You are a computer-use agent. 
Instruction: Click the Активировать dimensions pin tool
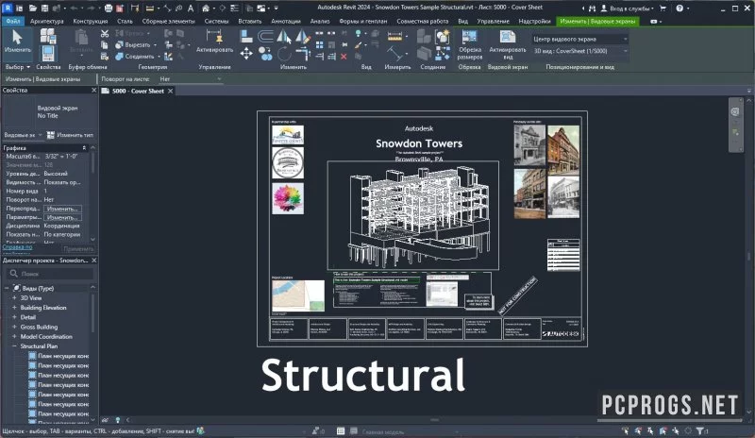pos(214,41)
